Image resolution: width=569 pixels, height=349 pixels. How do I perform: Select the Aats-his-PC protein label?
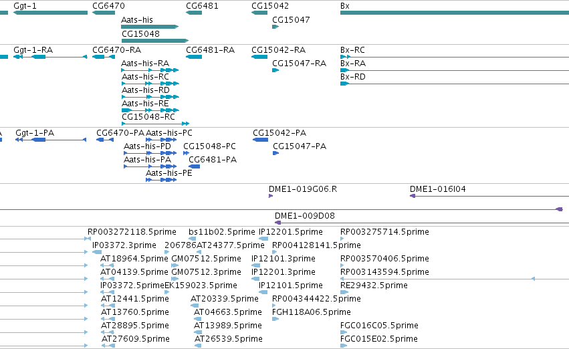click(169, 133)
